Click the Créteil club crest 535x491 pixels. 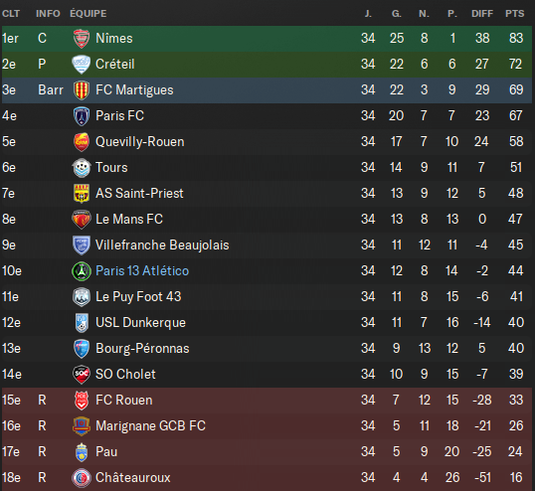point(82,64)
